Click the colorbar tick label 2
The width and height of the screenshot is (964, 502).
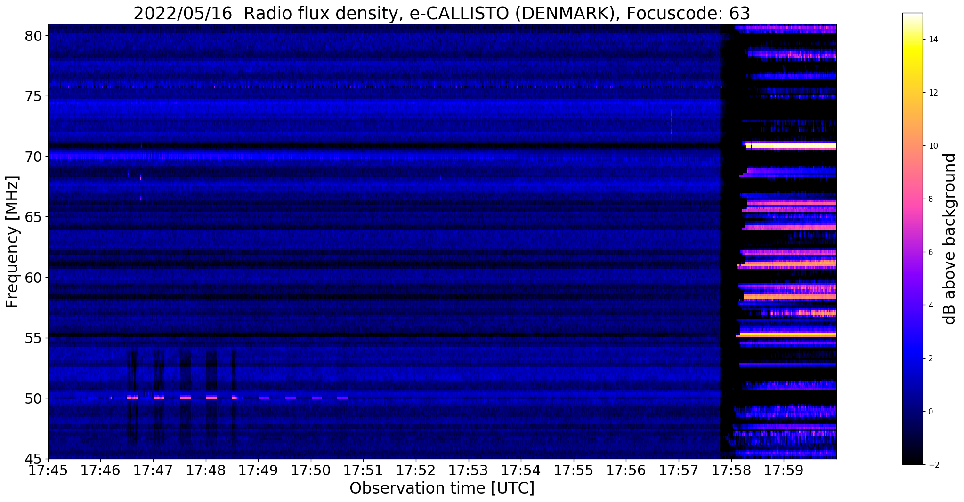click(931, 359)
